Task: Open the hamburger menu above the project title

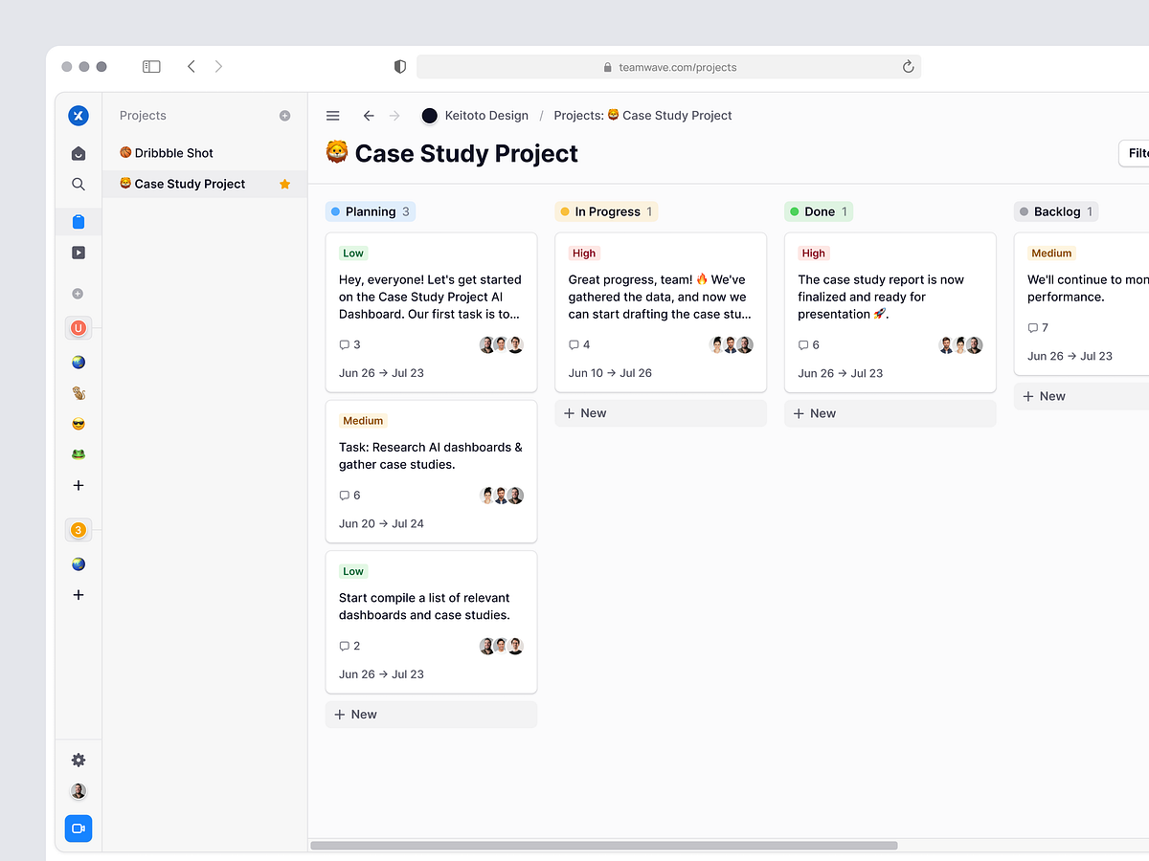Action: pyautogui.click(x=332, y=115)
